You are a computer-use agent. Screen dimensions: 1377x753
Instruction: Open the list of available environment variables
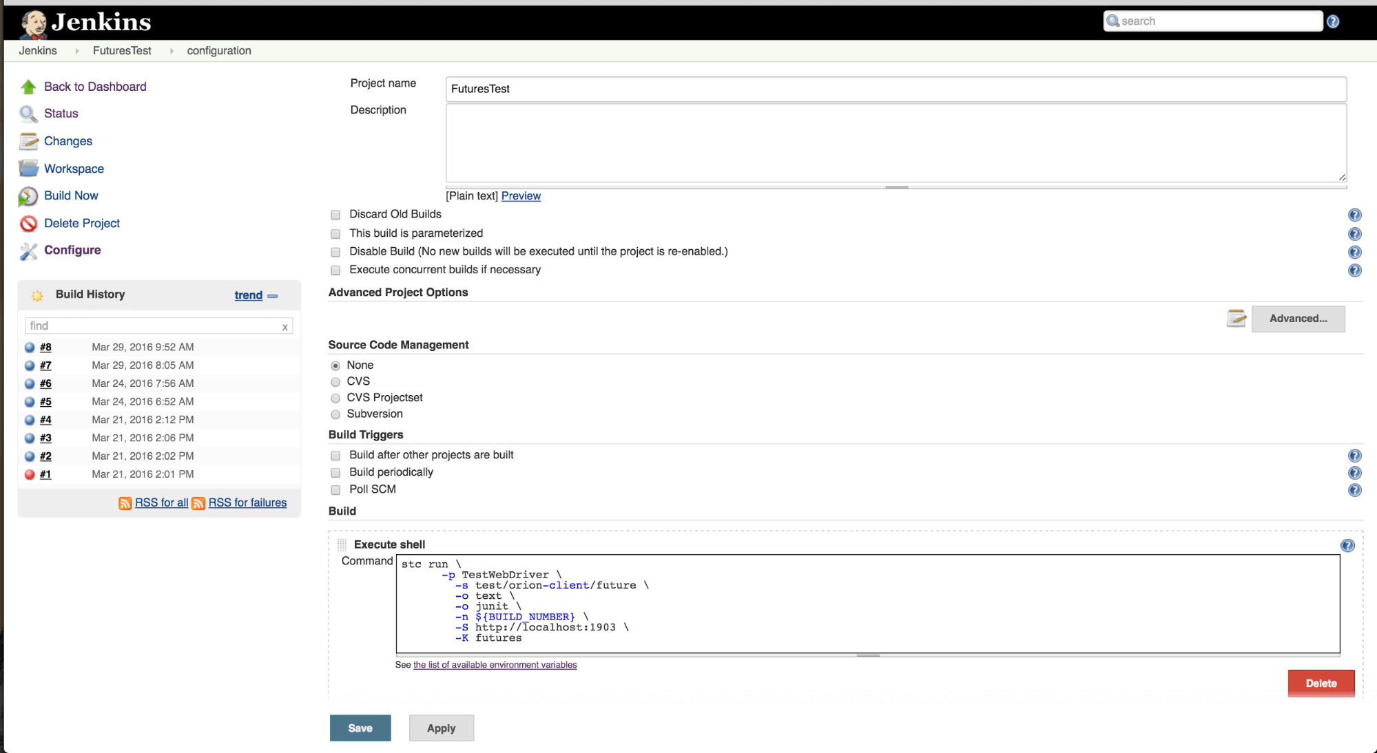click(495, 665)
